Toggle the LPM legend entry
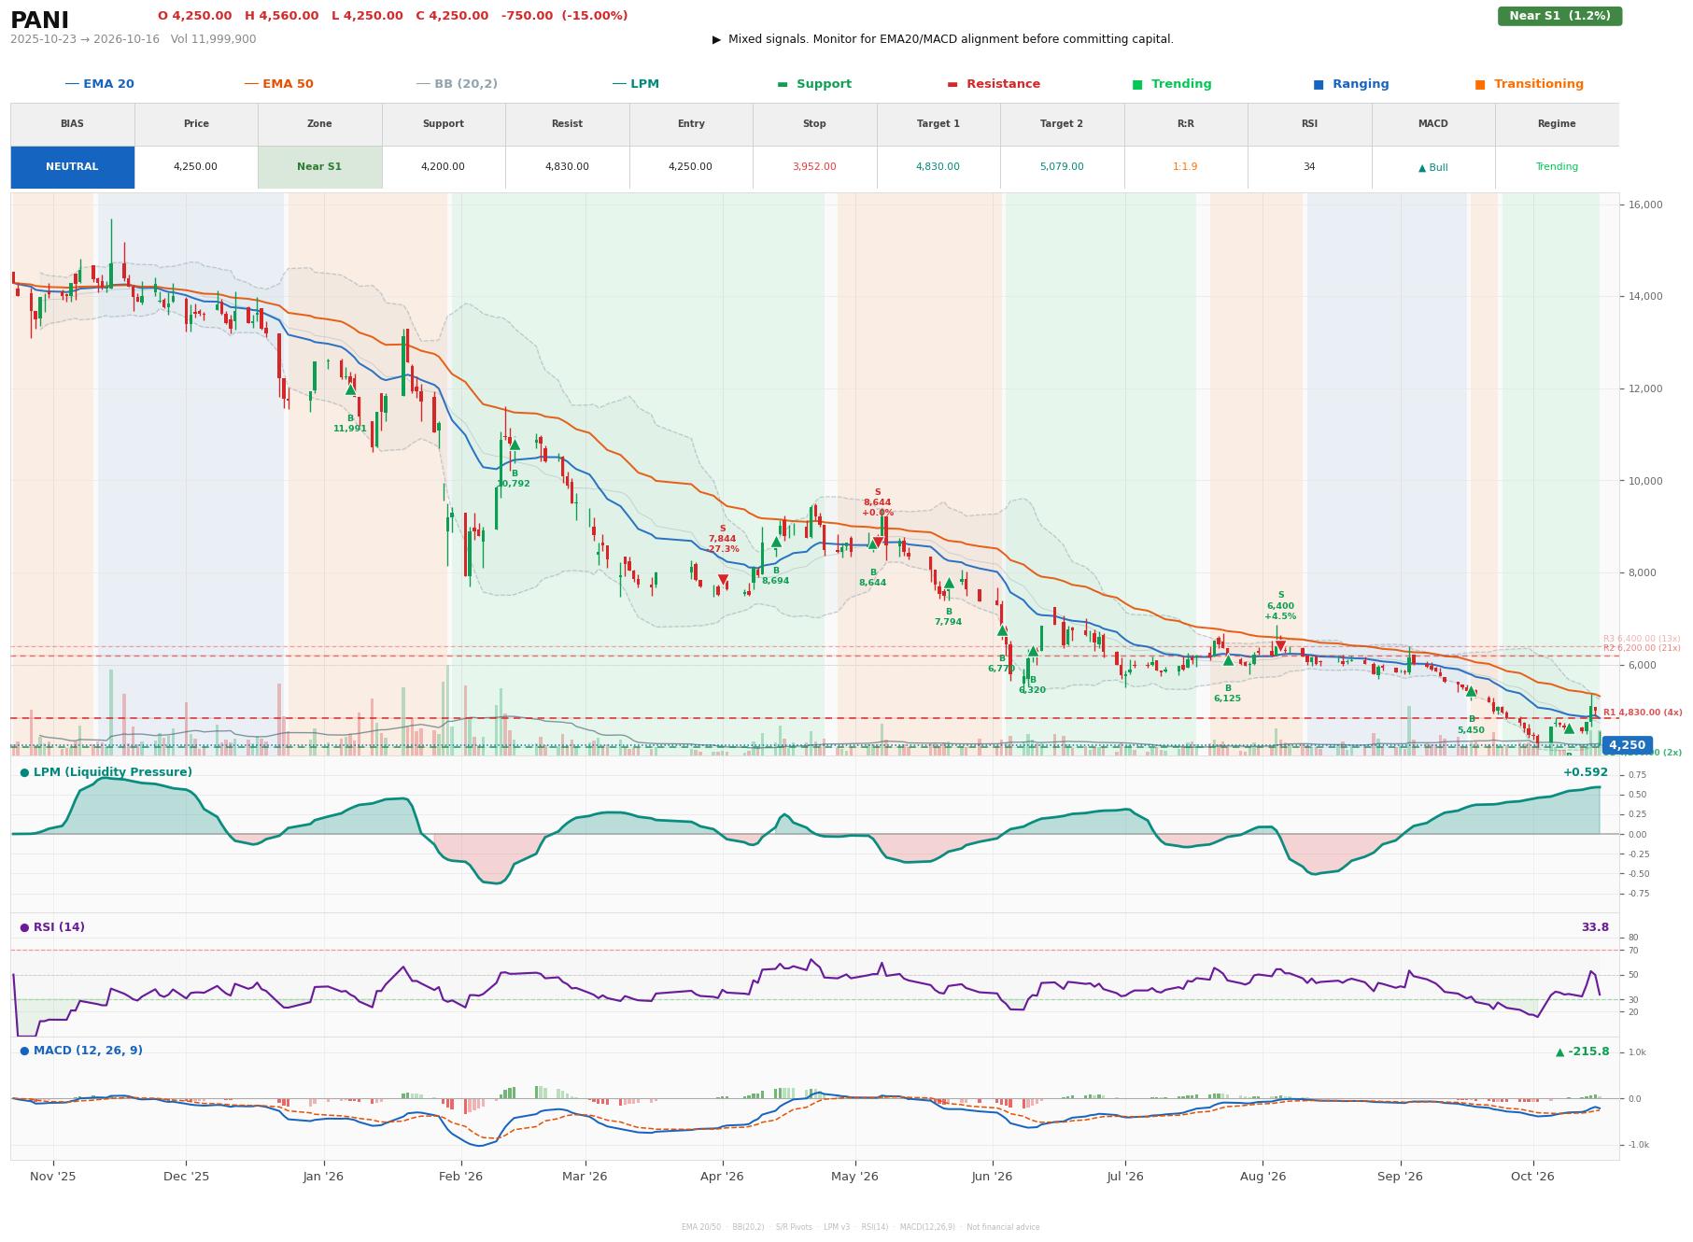Screen dimensions: 1693x1242 click(635, 84)
